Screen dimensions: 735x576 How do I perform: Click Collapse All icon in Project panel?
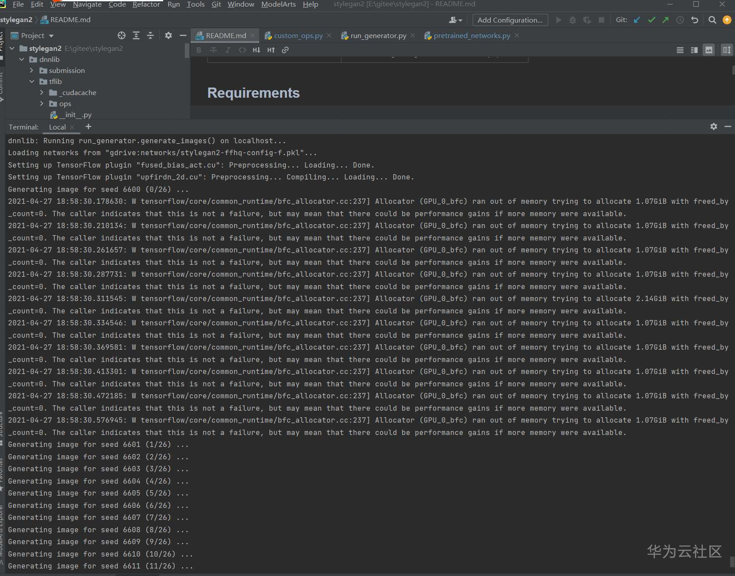click(150, 35)
